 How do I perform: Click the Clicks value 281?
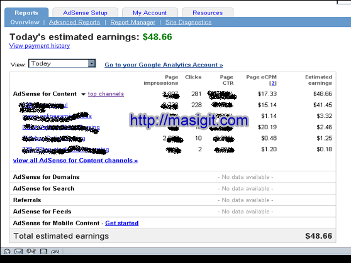(196, 94)
